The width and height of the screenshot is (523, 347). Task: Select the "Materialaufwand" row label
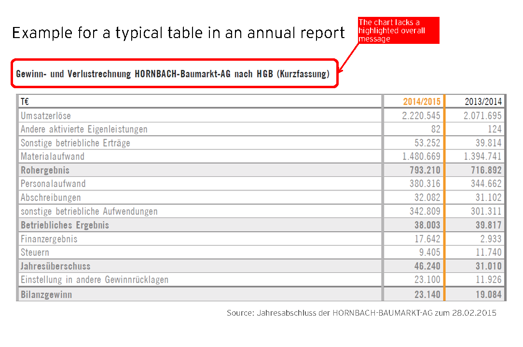pos(53,156)
